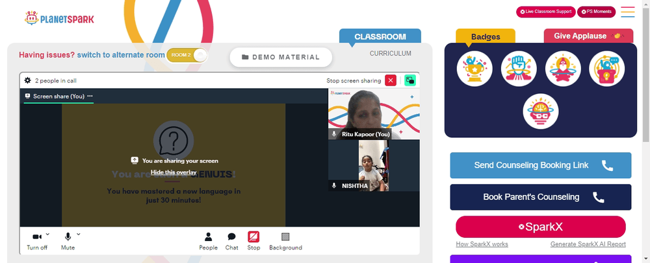650x263 pixels.
Task: Click Live Classroom Support button
Action: coord(546,12)
